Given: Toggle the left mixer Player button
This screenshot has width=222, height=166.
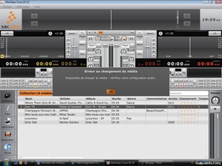Looking at the screenshot, I should [92, 45].
